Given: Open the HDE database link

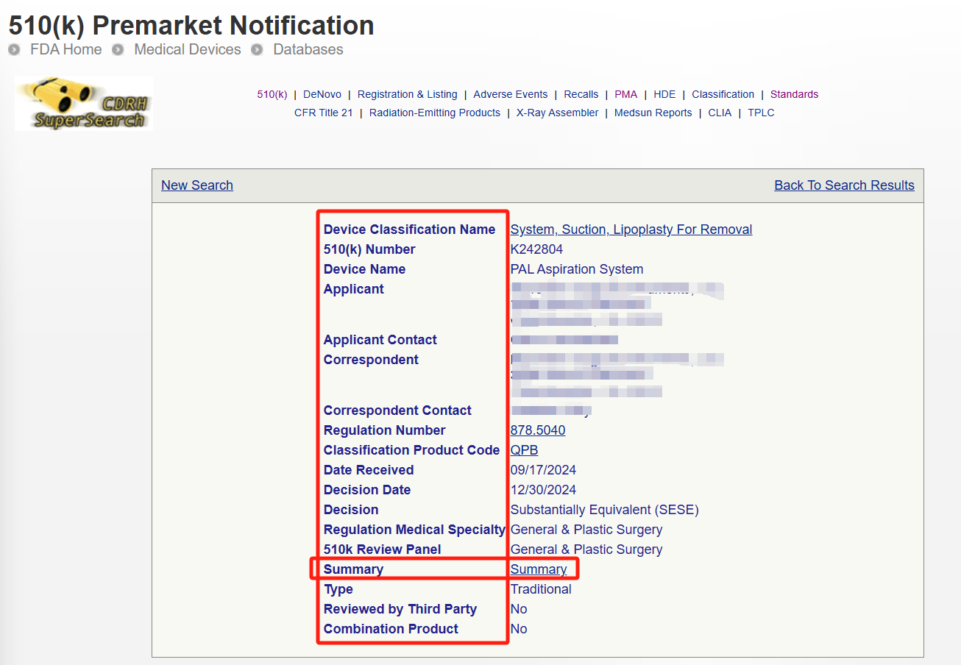Looking at the screenshot, I should tap(664, 94).
